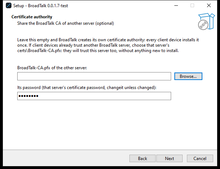This screenshot has height=169, width=220.
Task: Proceed with the Next button
Action: 169,158
